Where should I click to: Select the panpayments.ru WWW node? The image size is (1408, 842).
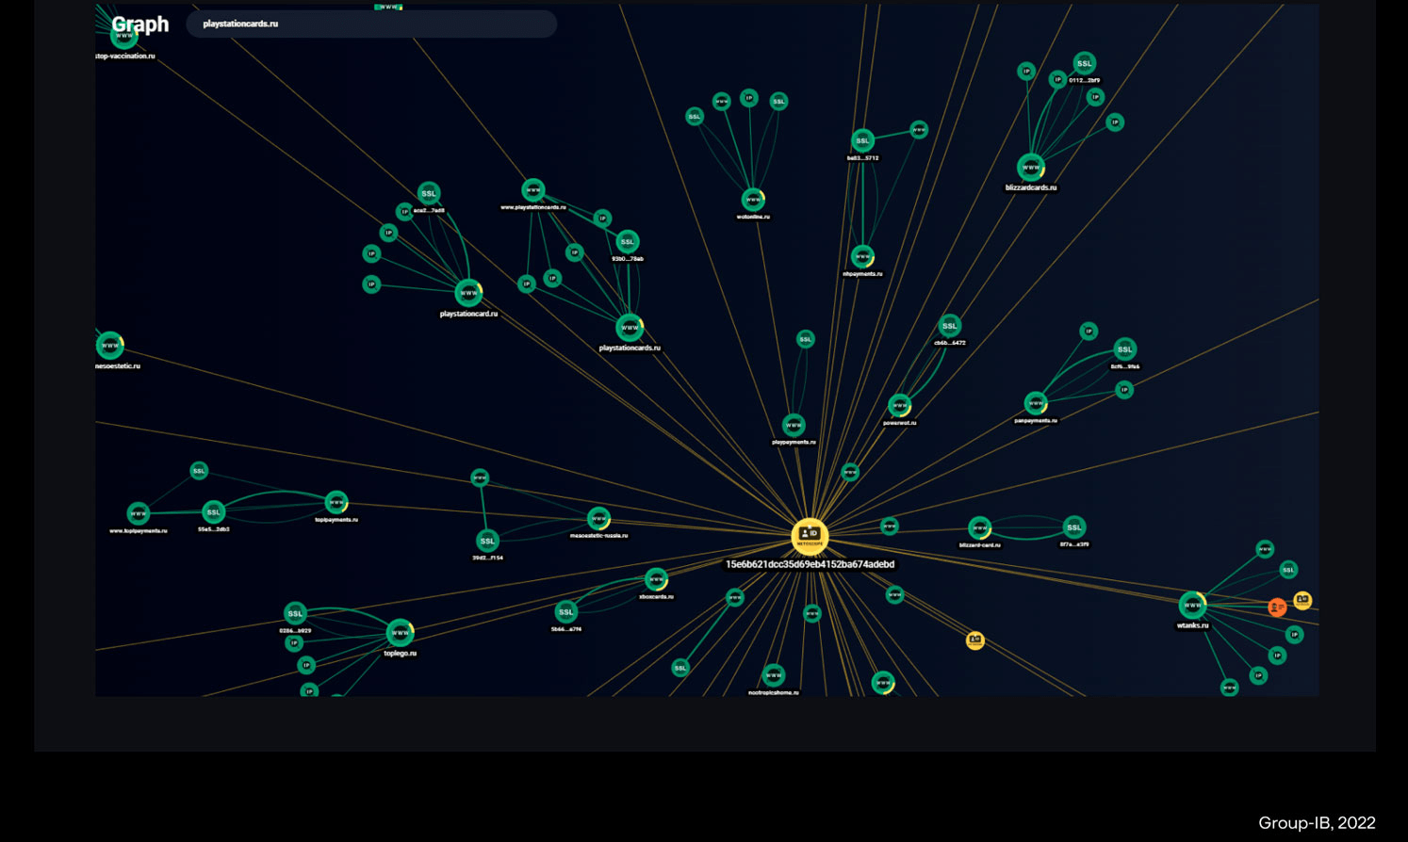[x=1036, y=403]
